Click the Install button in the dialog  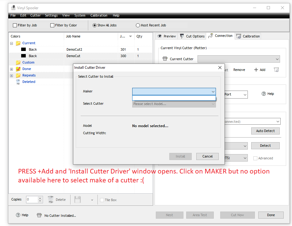tap(180, 156)
